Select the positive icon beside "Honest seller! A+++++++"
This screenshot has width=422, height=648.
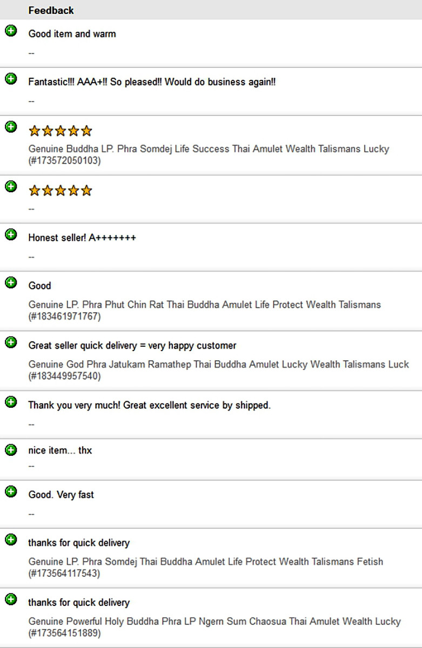point(11,234)
